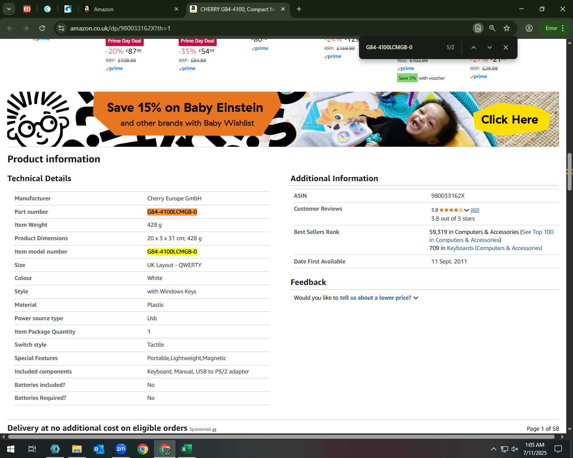Expand the lower price feedback chevron
The height and width of the screenshot is (458, 573).
click(416, 298)
